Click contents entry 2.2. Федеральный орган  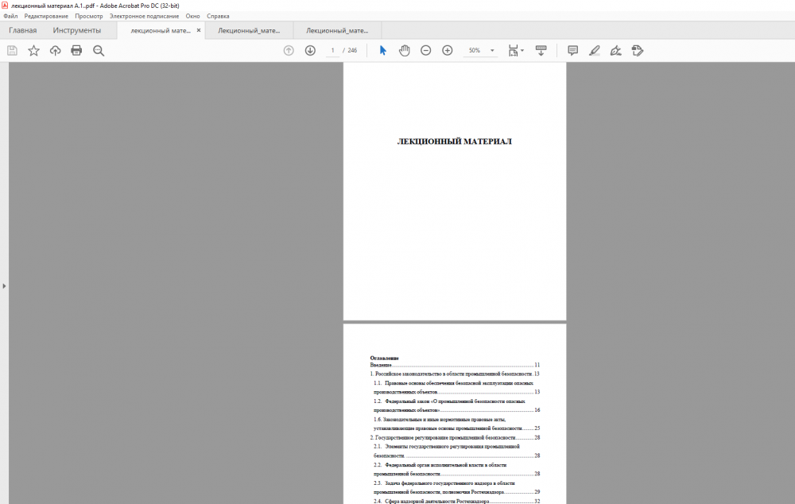point(456,470)
